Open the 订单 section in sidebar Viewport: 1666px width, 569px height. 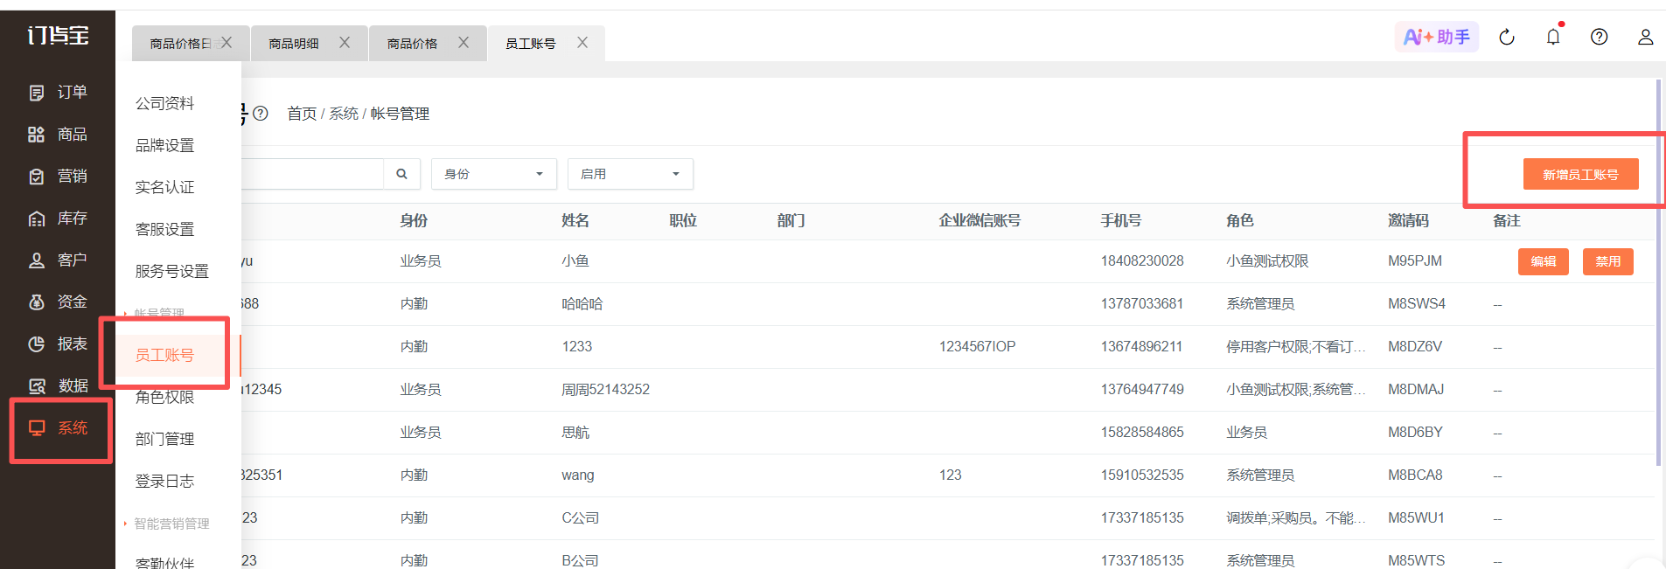pos(58,93)
